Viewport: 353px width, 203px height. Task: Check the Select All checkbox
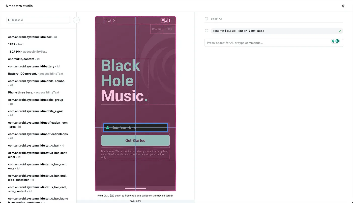point(206,19)
